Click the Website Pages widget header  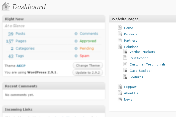[x=142, y=19]
